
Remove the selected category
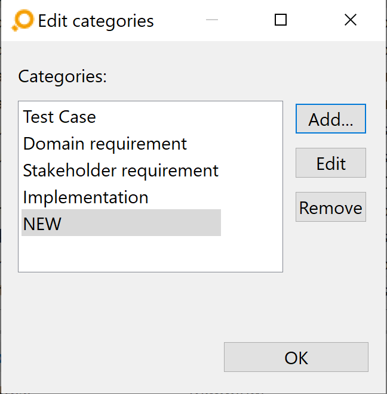(331, 207)
